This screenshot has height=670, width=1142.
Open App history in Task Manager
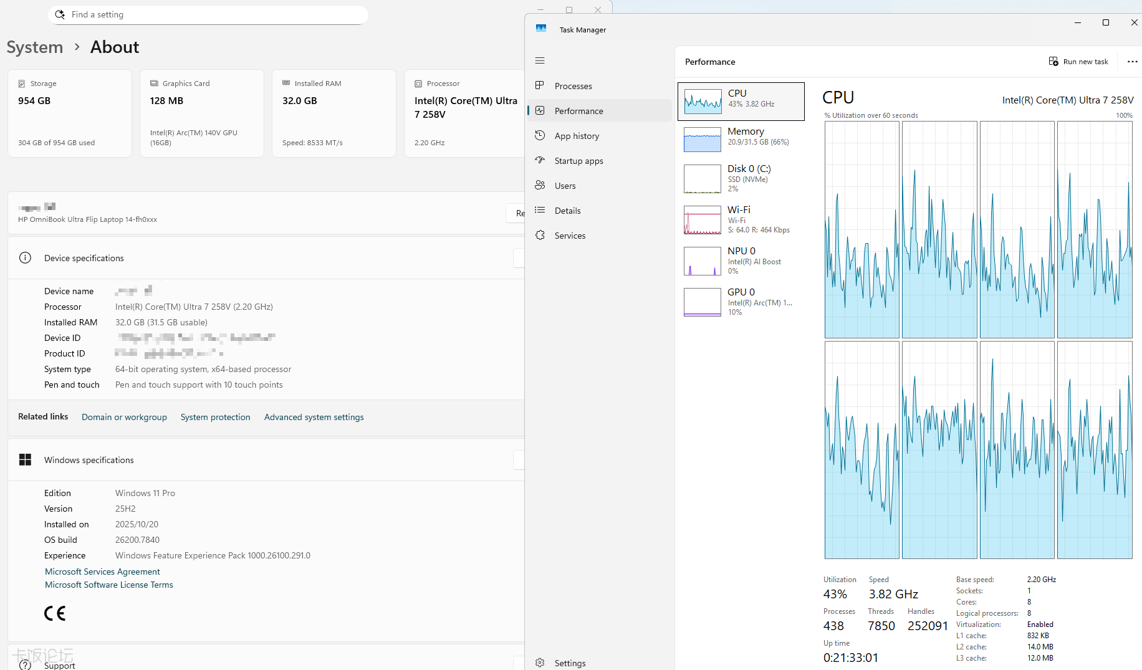(x=576, y=136)
